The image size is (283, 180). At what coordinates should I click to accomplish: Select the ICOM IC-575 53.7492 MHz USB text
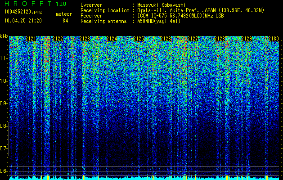[x=180, y=16]
